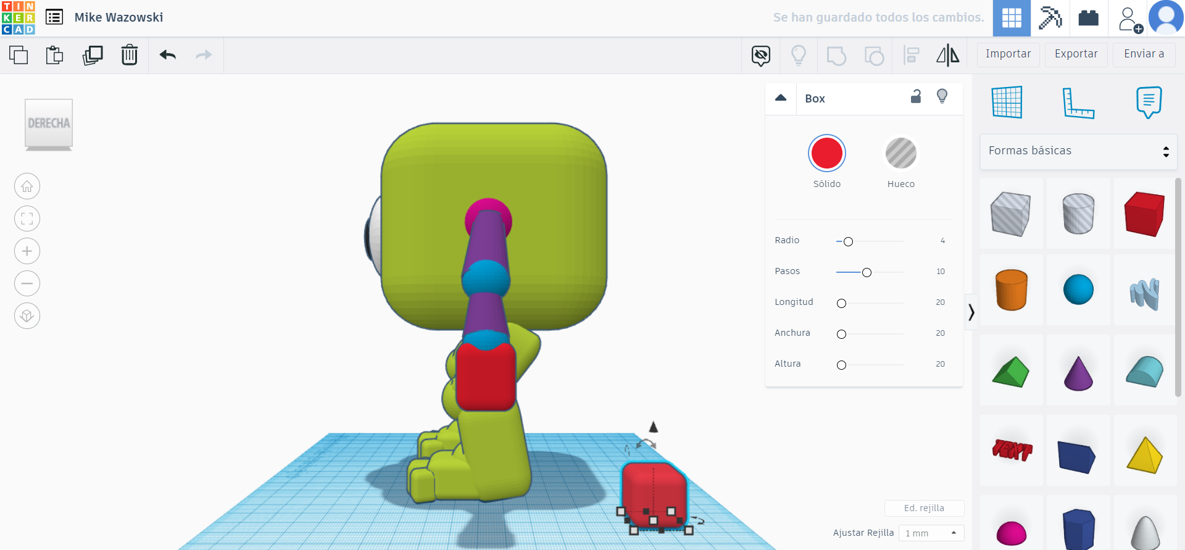Viewport: 1185px width, 550px height.
Task: Click the DERECHA view cube
Action: point(49,123)
